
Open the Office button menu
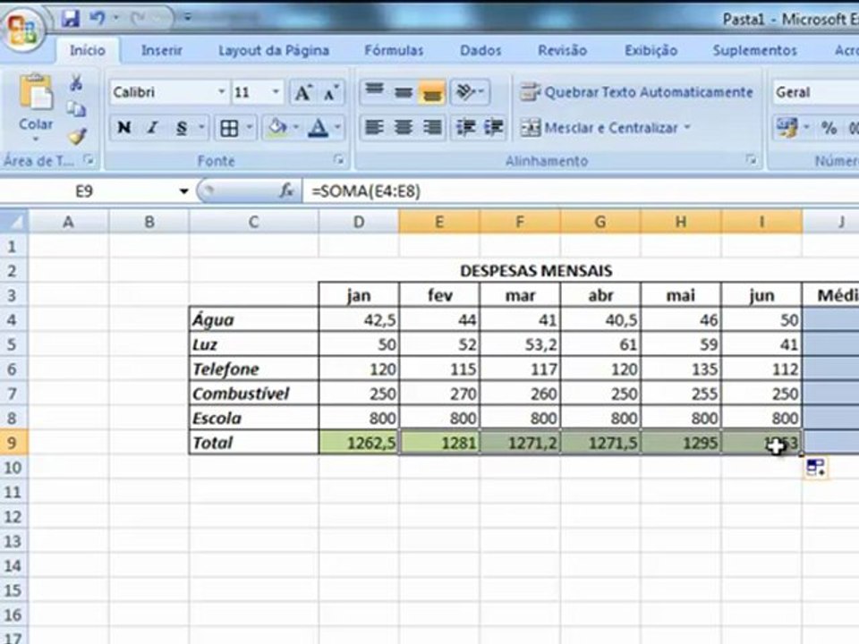click(21, 29)
